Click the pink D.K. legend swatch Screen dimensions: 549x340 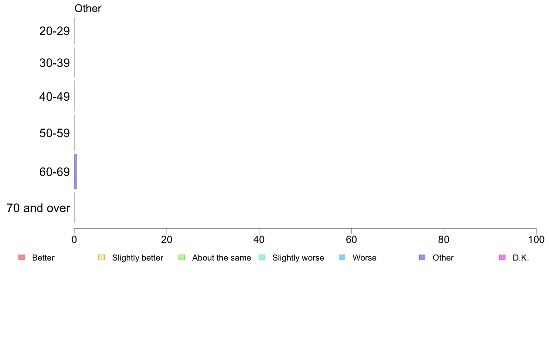pos(502,257)
